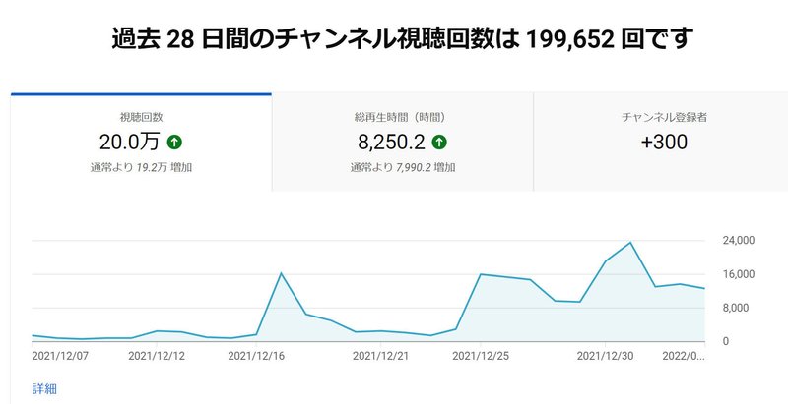Click the chart line point above 2021/12/25
Screen dimensions: 788x404
tap(481, 274)
